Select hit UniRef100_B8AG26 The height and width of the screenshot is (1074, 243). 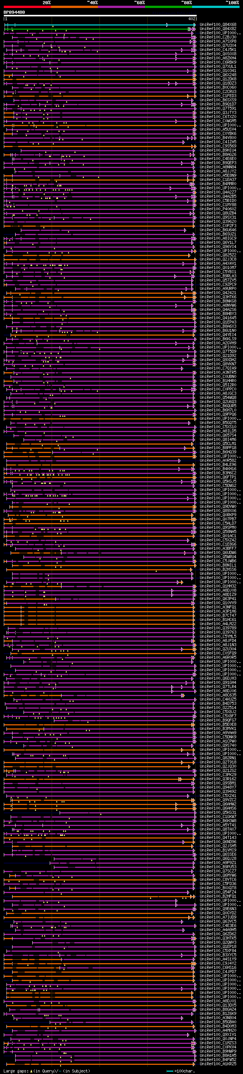[x=218, y=155]
